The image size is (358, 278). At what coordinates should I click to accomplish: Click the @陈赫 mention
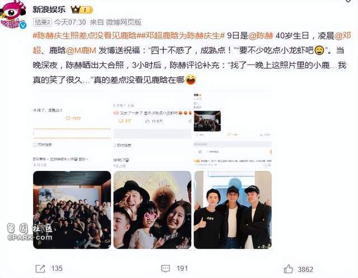coord(261,36)
